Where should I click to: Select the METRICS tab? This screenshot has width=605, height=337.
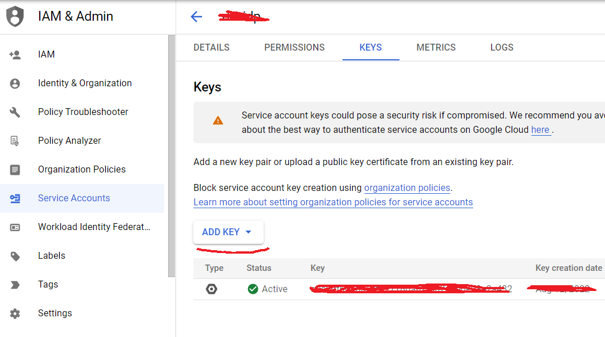click(x=436, y=48)
